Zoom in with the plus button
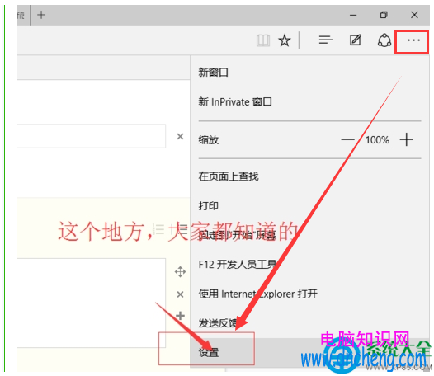This screenshot has height=376, width=434. coord(406,139)
